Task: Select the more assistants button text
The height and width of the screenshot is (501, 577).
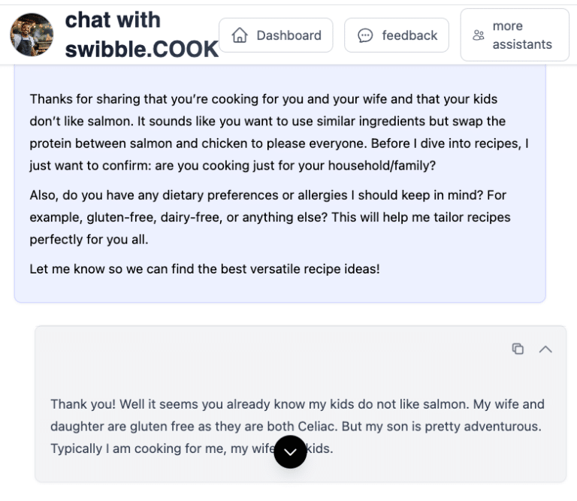Action: pos(522,35)
